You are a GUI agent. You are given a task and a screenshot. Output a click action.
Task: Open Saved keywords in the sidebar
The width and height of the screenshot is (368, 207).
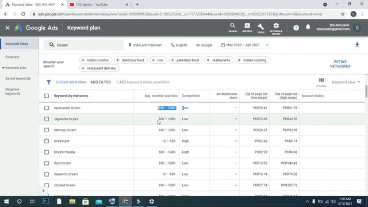click(18, 79)
